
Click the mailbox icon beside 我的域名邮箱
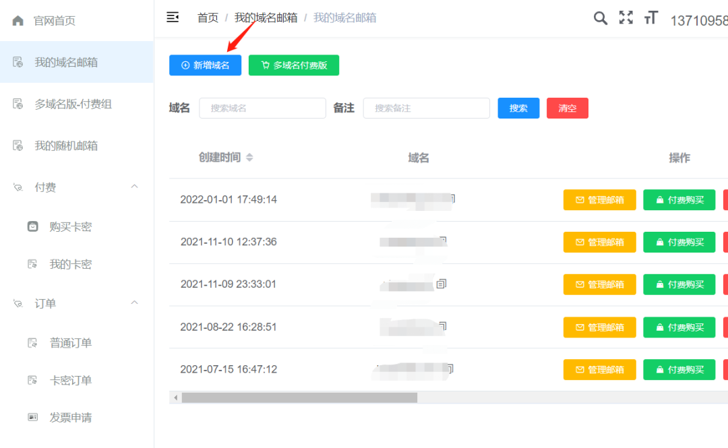(18, 62)
